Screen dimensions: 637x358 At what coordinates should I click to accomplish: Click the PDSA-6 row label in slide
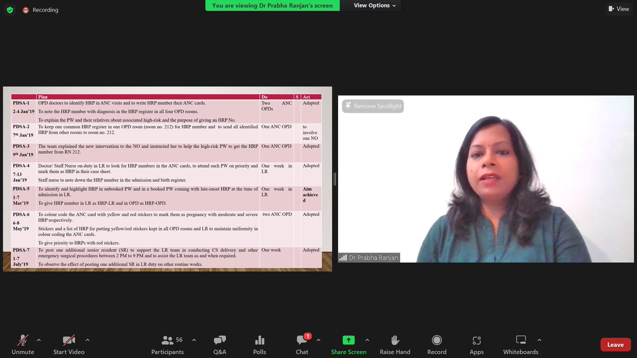click(21, 214)
